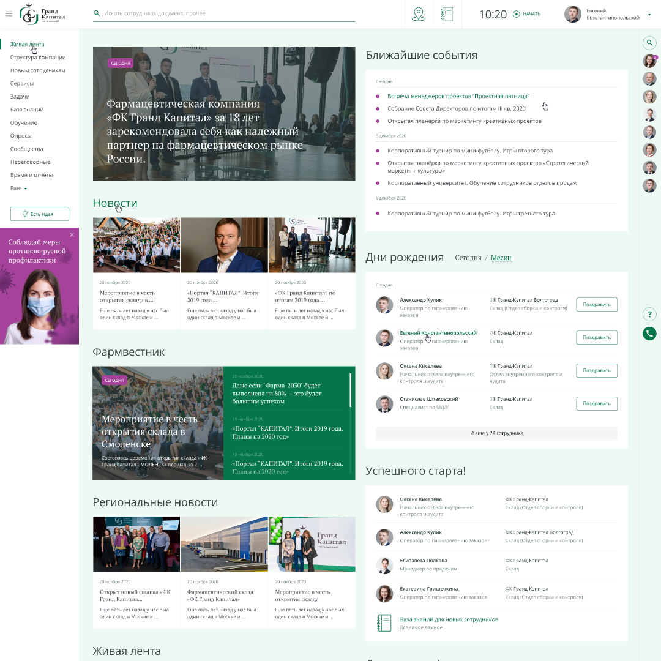
Task: Open Сообщества sidebar item
Action: click(x=26, y=149)
